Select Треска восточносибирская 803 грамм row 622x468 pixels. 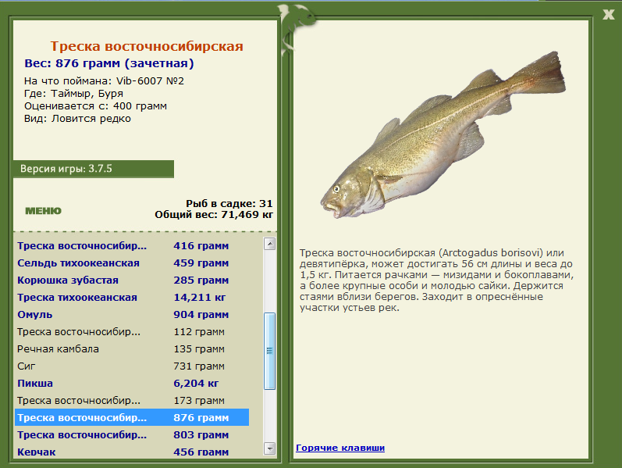click(x=132, y=434)
